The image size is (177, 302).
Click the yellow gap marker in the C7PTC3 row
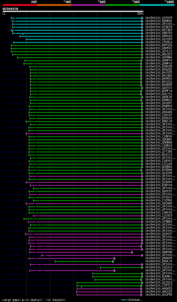tap(82, 287)
